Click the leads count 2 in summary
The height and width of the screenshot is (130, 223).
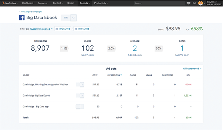pyautogui.click(x=135, y=48)
